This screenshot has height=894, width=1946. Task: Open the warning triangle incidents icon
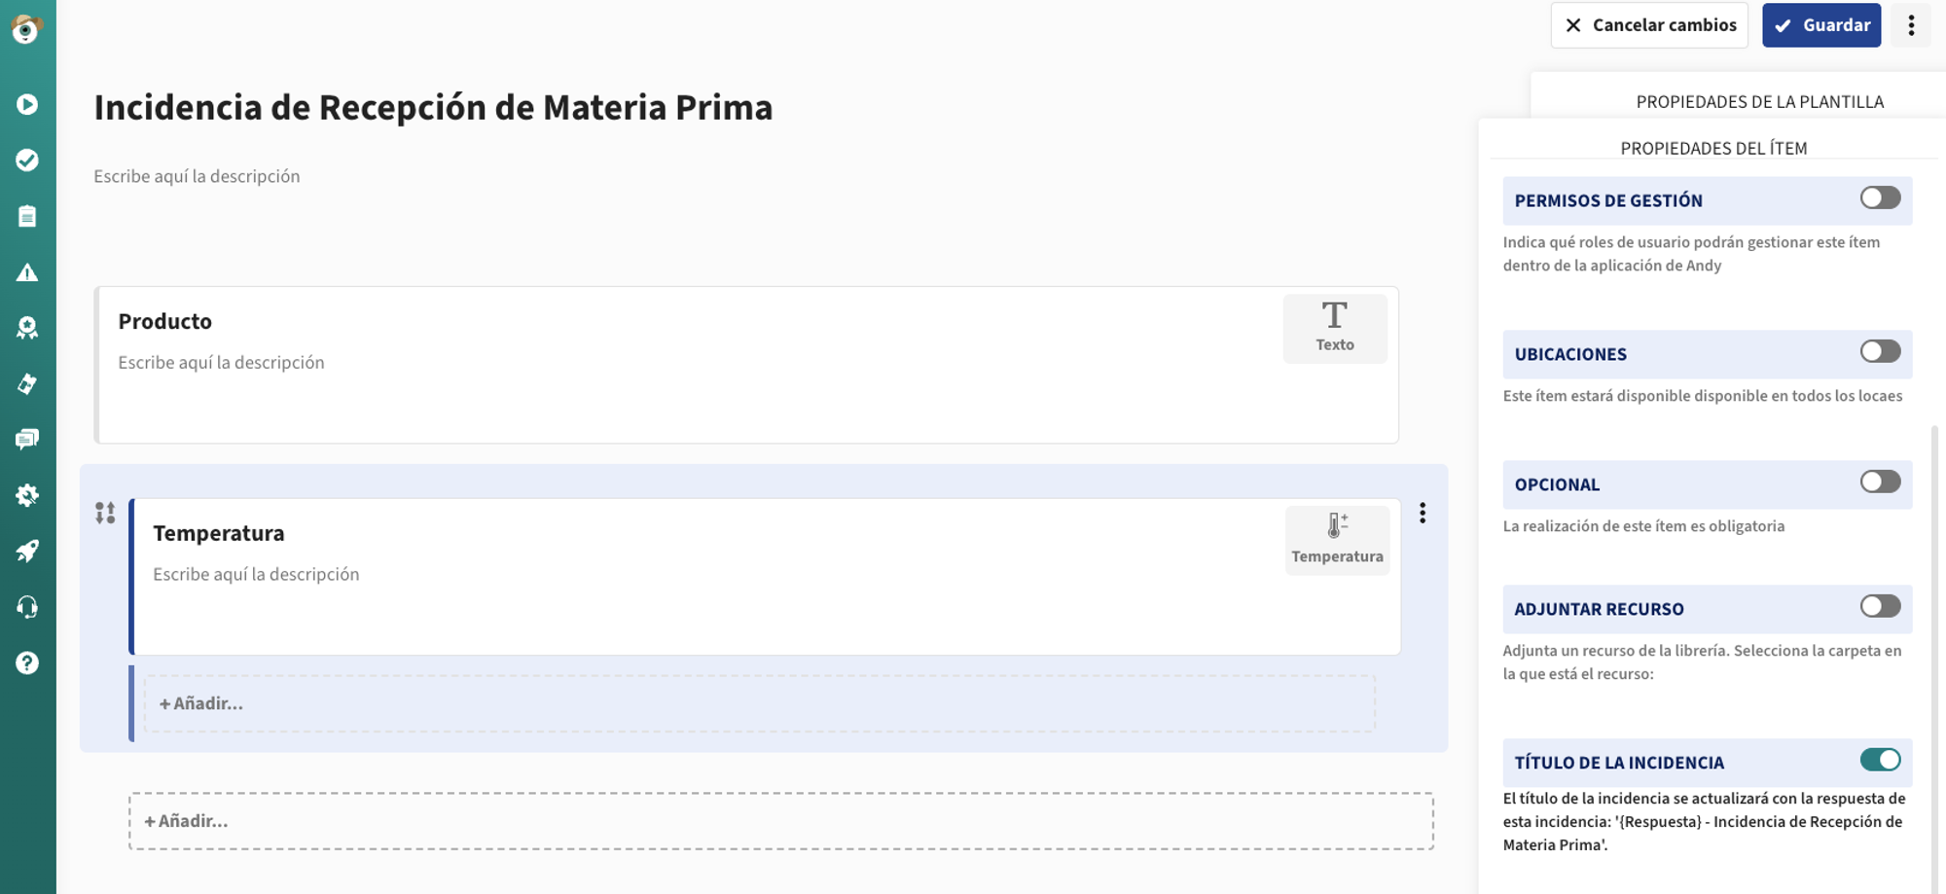27,272
